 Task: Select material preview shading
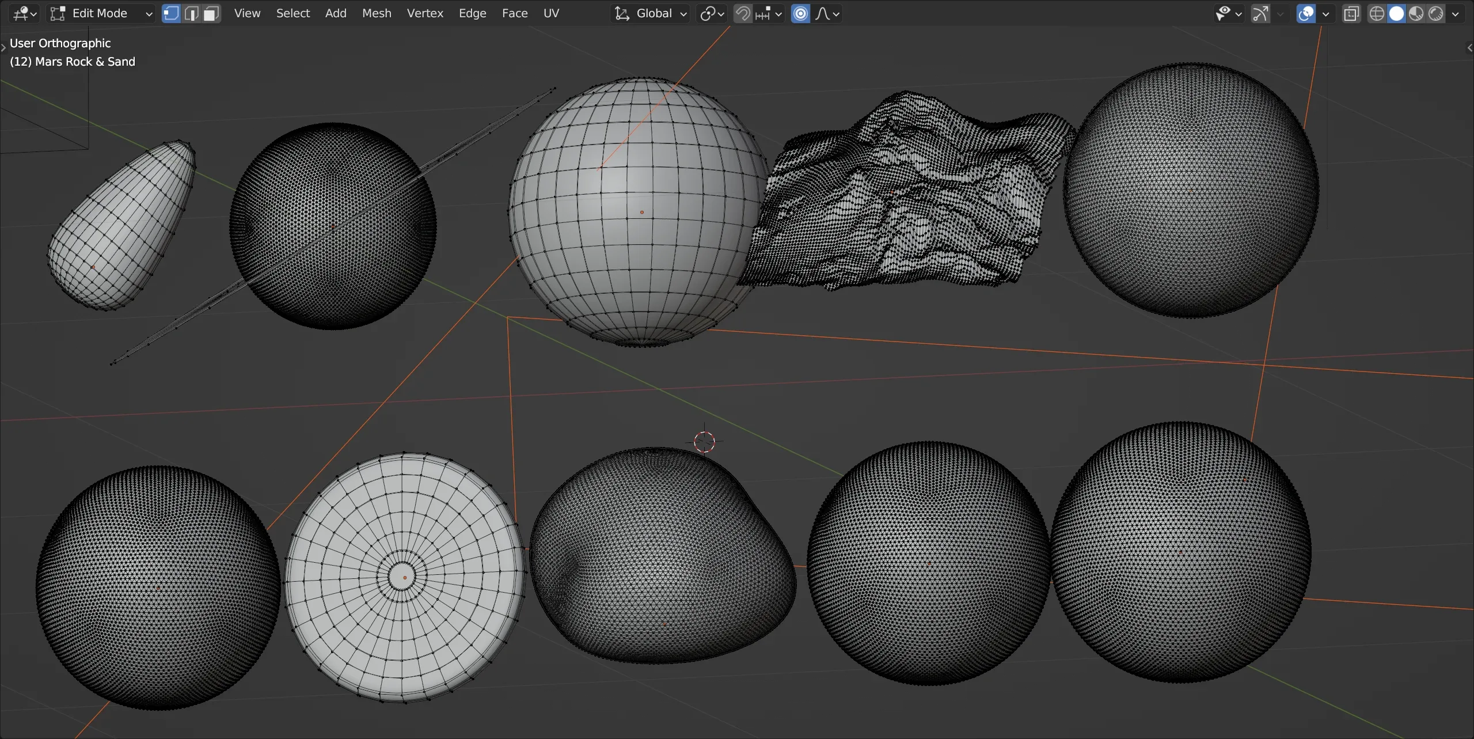[x=1416, y=13]
